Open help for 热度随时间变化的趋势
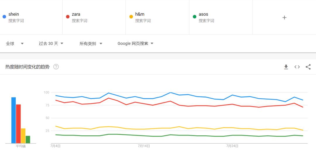Screen dimensions: 316x157 56,67
